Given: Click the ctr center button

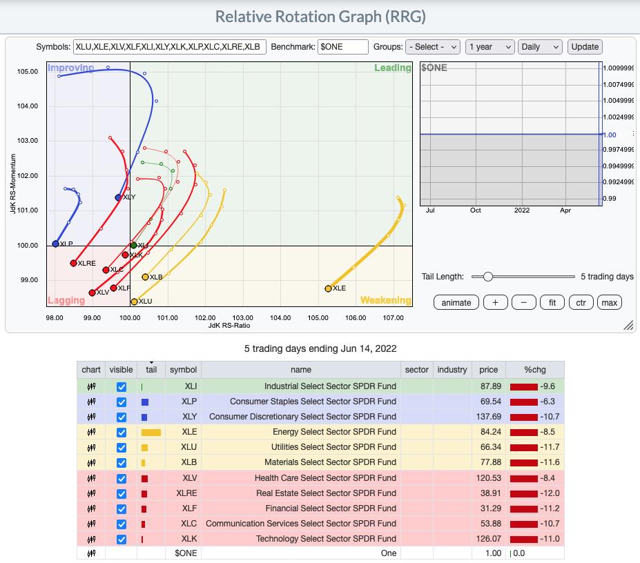Looking at the screenshot, I should (581, 303).
